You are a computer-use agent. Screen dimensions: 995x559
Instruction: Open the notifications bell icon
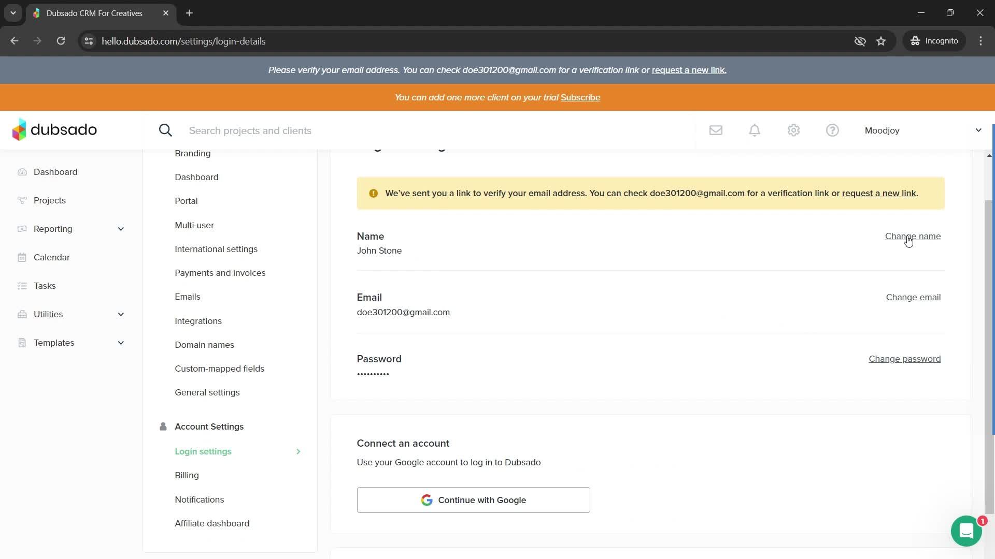click(x=755, y=130)
